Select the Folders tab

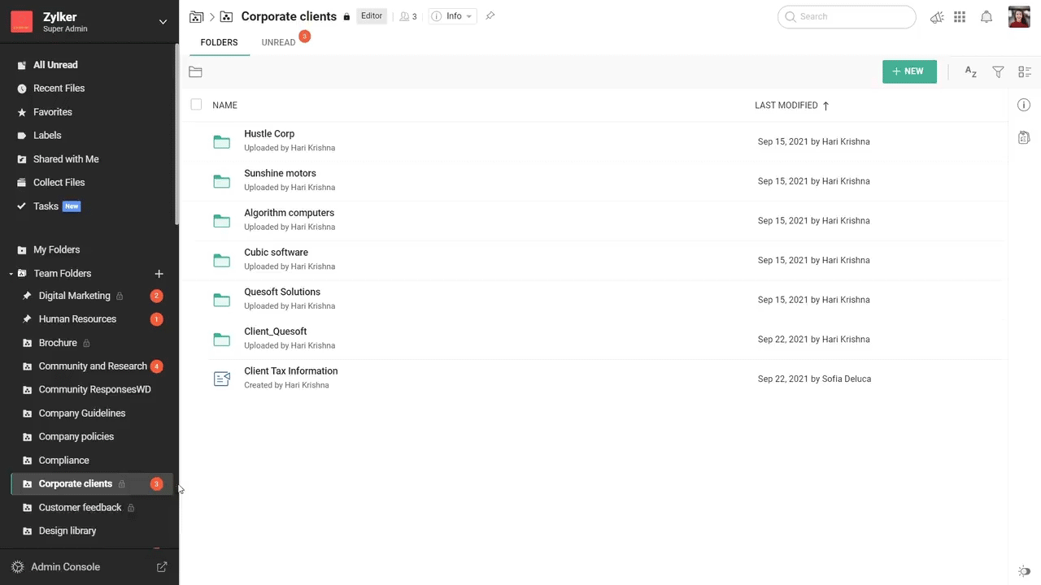[x=219, y=42]
